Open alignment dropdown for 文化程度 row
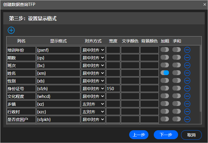208x143 pixels. click(93, 96)
